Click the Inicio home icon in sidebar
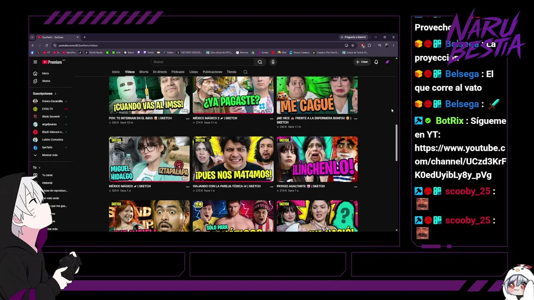This screenshot has width=534, height=300. pyautogui.click(x=35, y=73)
